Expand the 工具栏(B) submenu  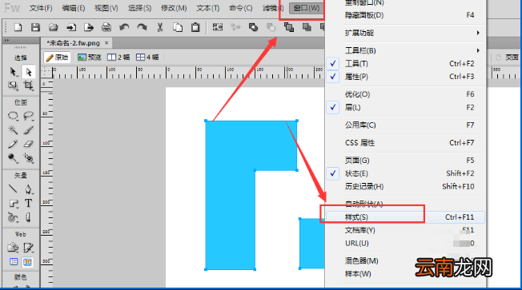pos(405,50)
